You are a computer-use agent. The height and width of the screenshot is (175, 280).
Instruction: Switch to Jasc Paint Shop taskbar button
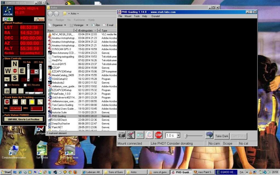coord(203,172)
